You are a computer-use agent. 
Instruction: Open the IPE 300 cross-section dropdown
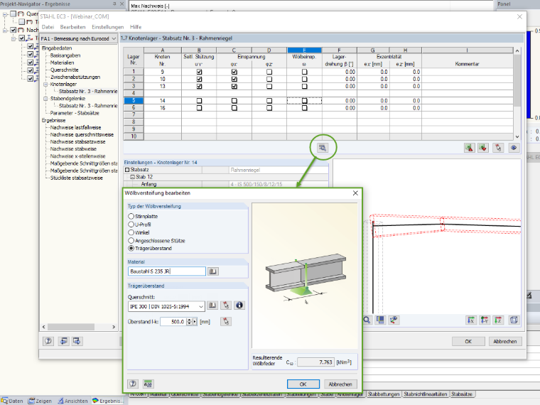pyautogui.click(x=201, y=306)
